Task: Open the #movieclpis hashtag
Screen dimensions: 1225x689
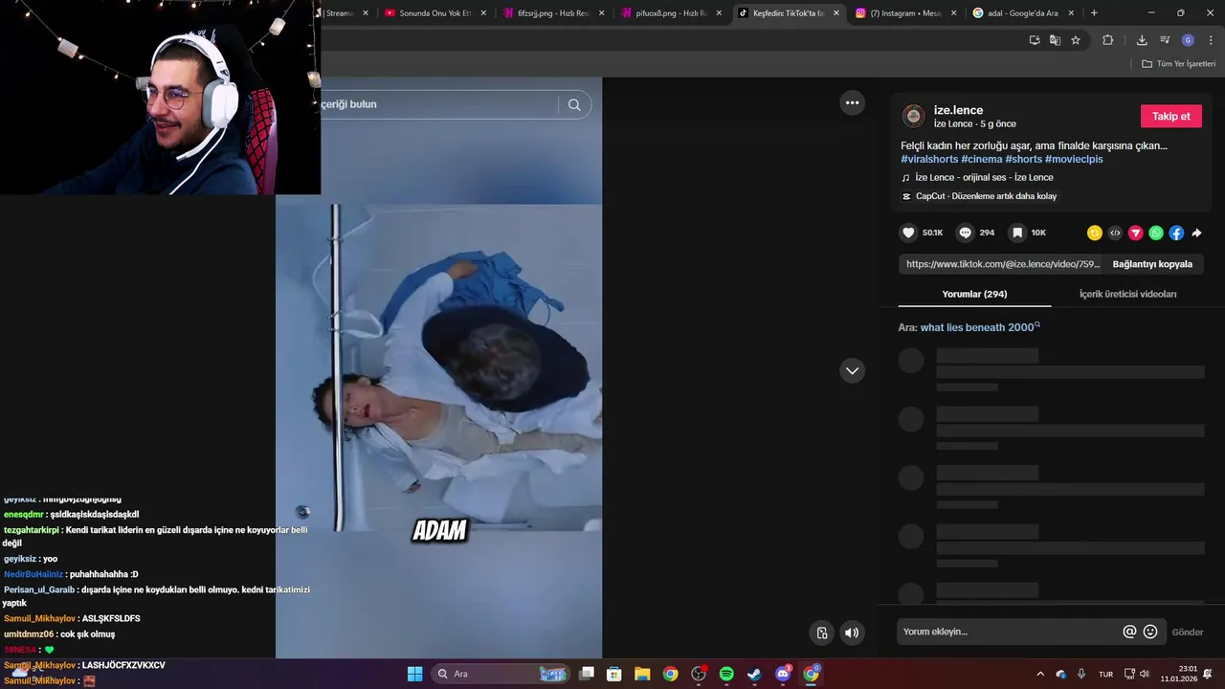Action: [x=1074, y=159]
